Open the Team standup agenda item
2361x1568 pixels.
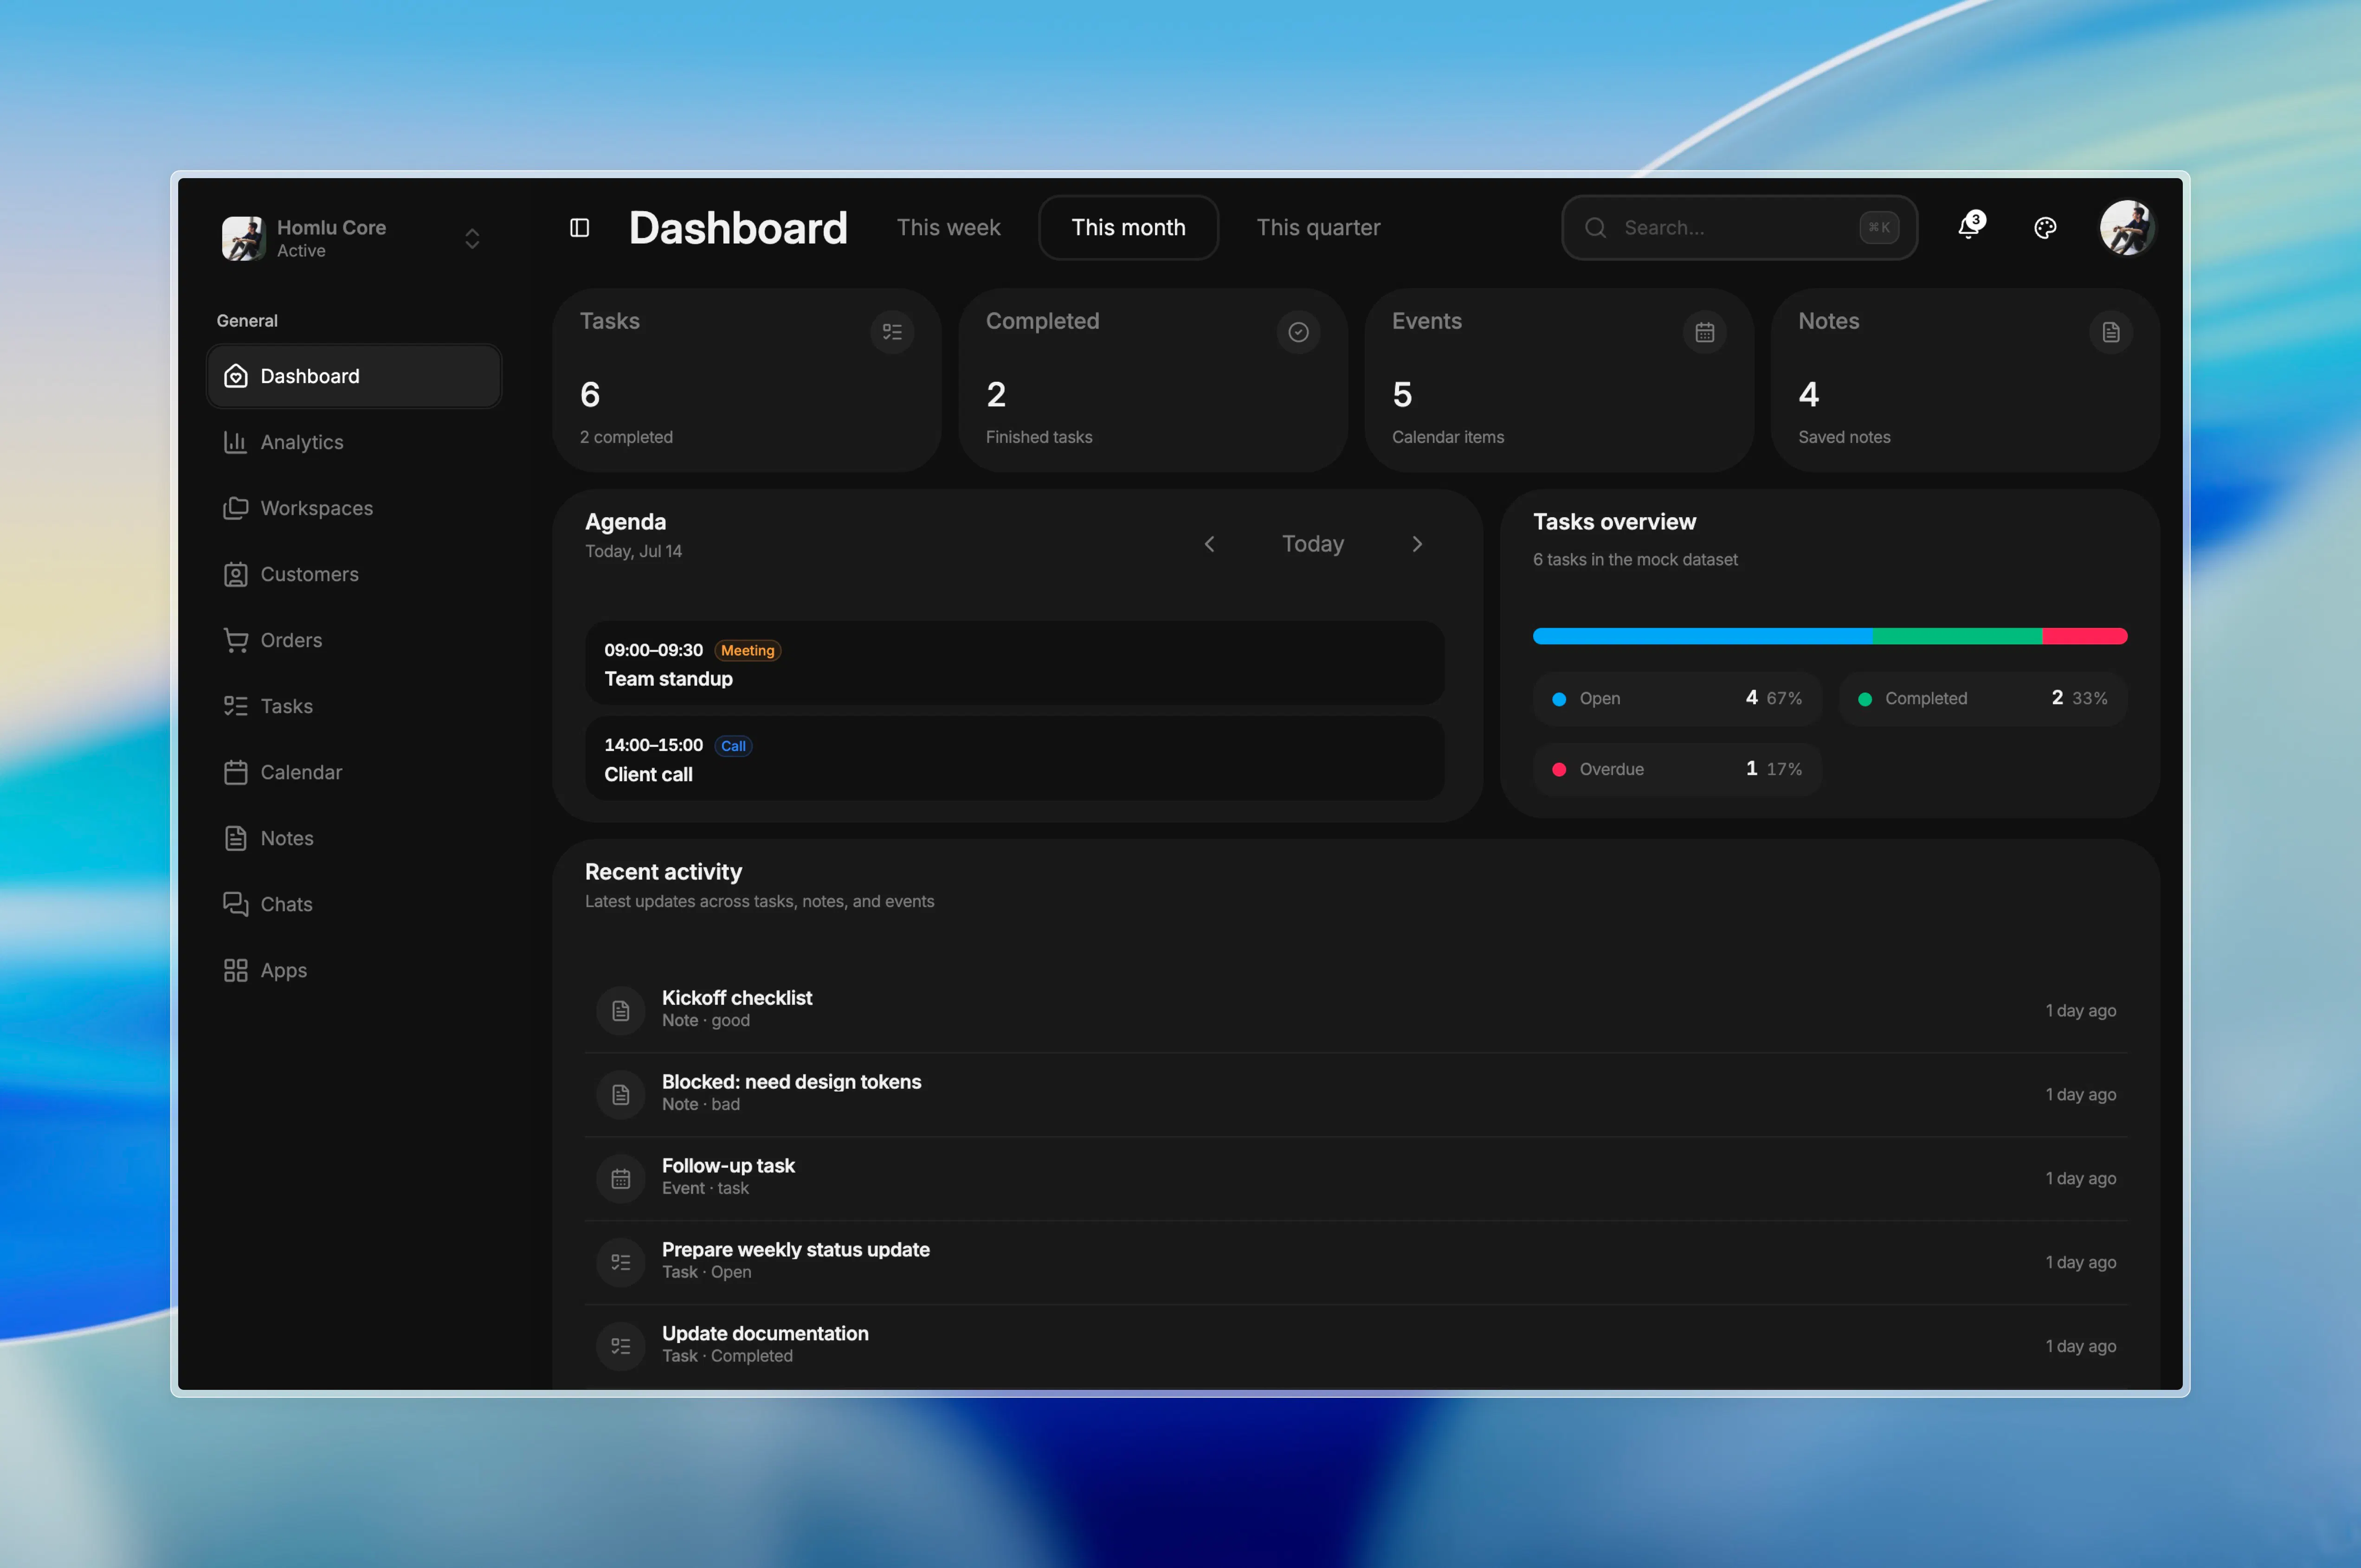tap(1014, 664)
